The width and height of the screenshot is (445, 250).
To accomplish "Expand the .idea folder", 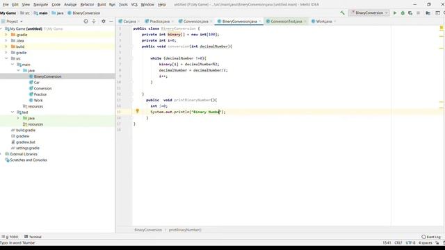I will tap(6, 40).
